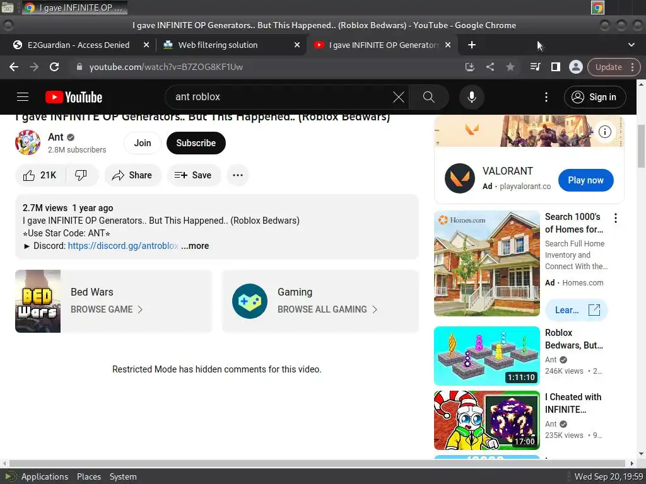The width and height of the screenshot is (646, 484).
Task: Clear the search box with X icon
Action: [x=399, y=97]
